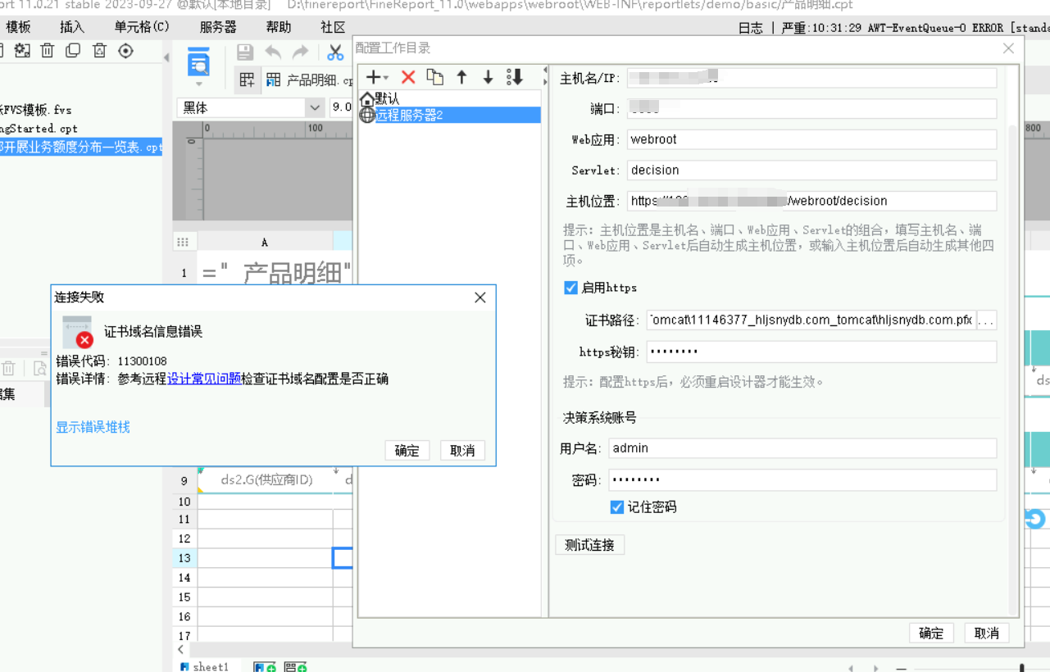Open the 帮助 menu

[279, 27]
